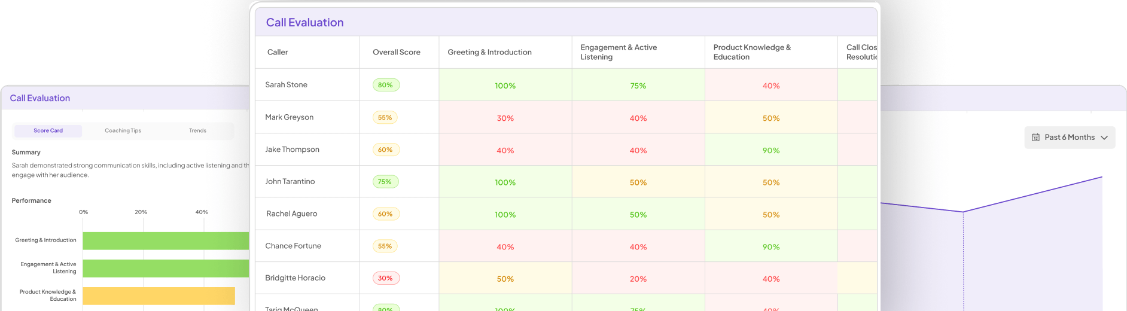Click Chance Fortune's 90% Product Knowledge cell

pyautogui.click(x=771, y=246)
